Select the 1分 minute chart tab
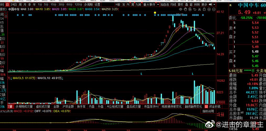Screen dimensions: 266x131 tap(40, 4)
